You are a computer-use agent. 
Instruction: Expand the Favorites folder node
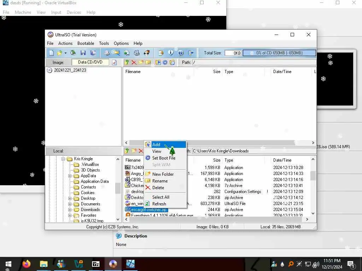click(70, 215)
